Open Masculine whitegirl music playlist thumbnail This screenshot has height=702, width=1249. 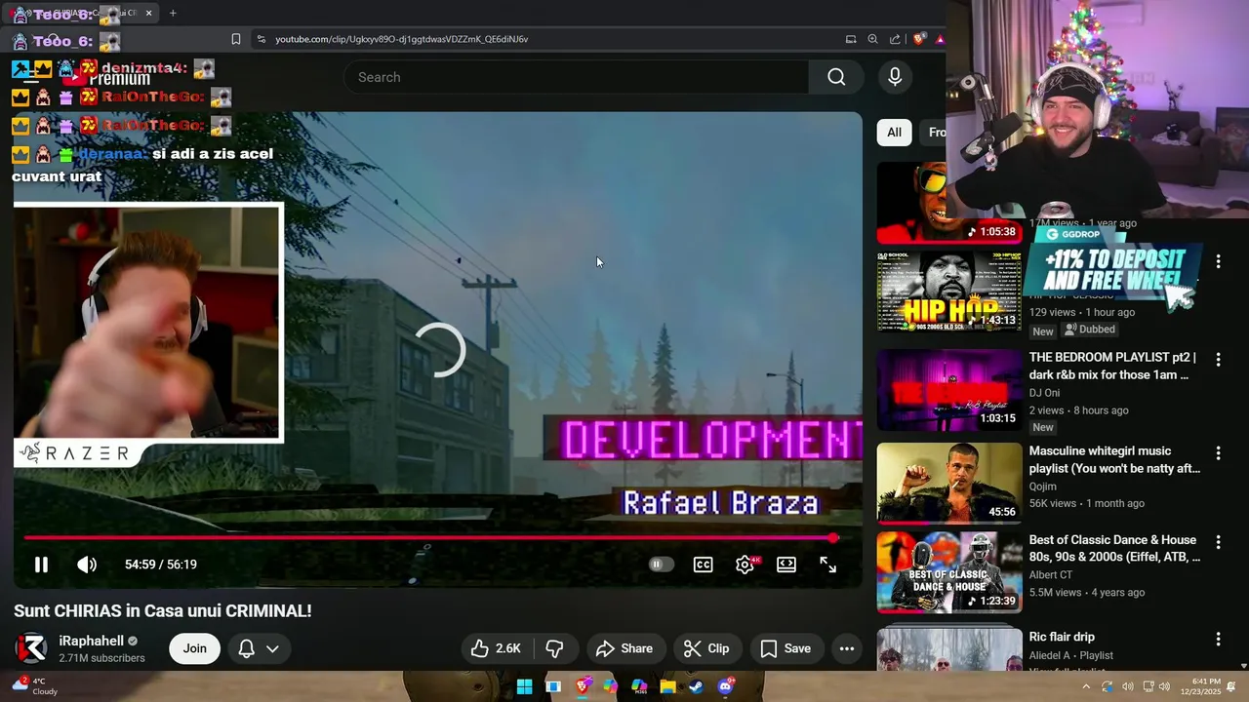click(x=949, y=483)
